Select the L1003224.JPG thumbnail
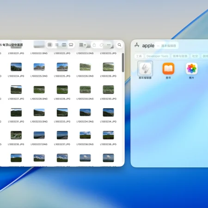The image size is (208, 208). (x=16, y=67)
